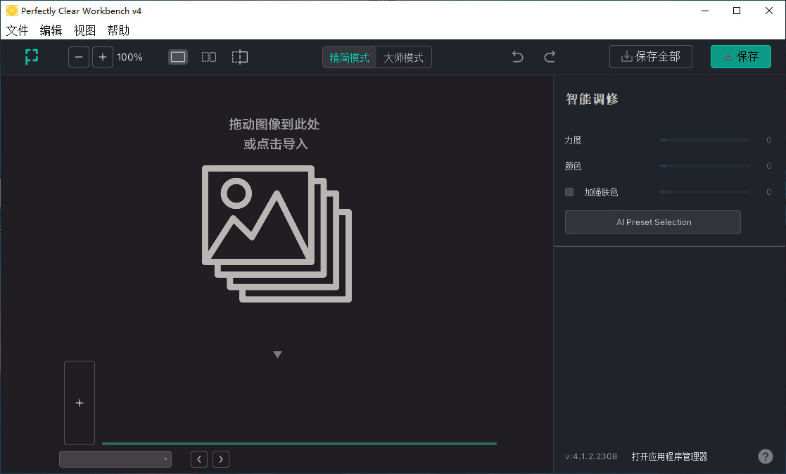
Task: Open the 100% zoom level control
Action: coord(129,56)
